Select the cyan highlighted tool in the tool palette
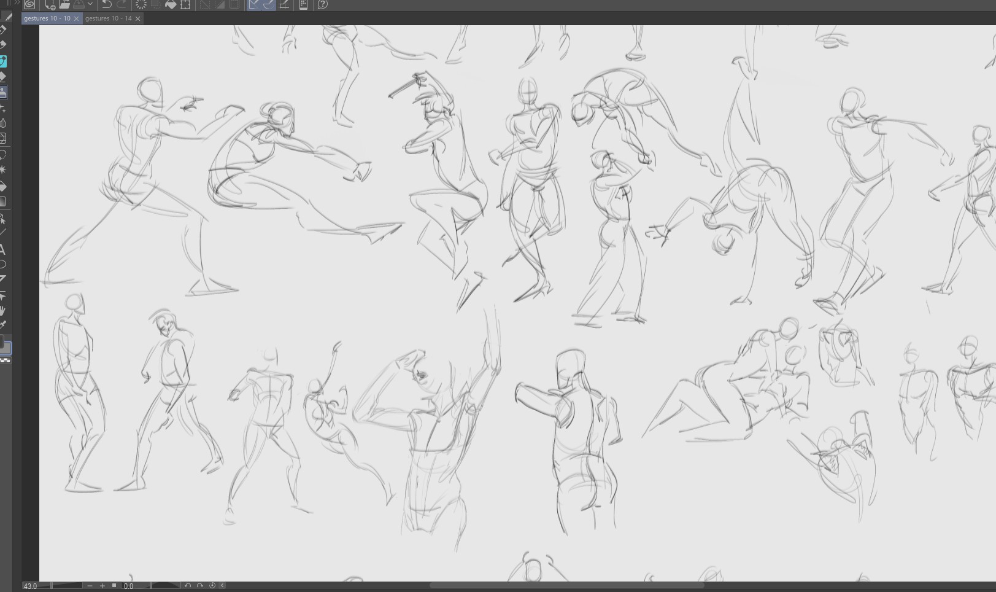 click(x=3, y=61)
